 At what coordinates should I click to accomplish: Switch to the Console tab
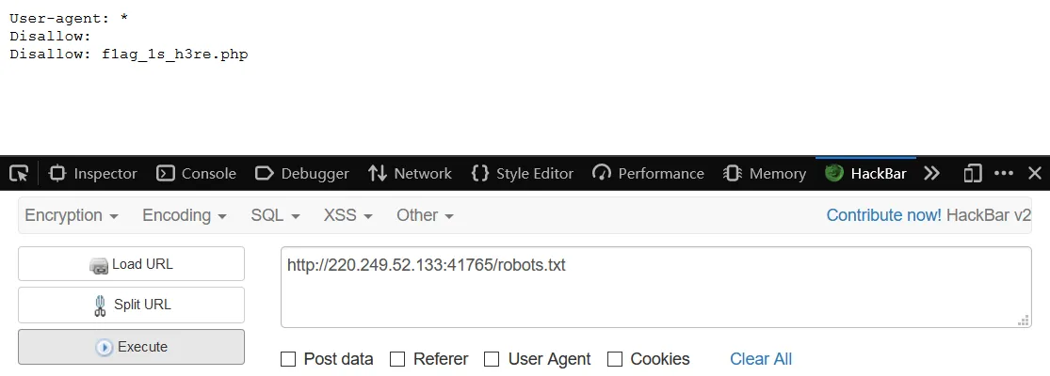click(x=196, y=174)
